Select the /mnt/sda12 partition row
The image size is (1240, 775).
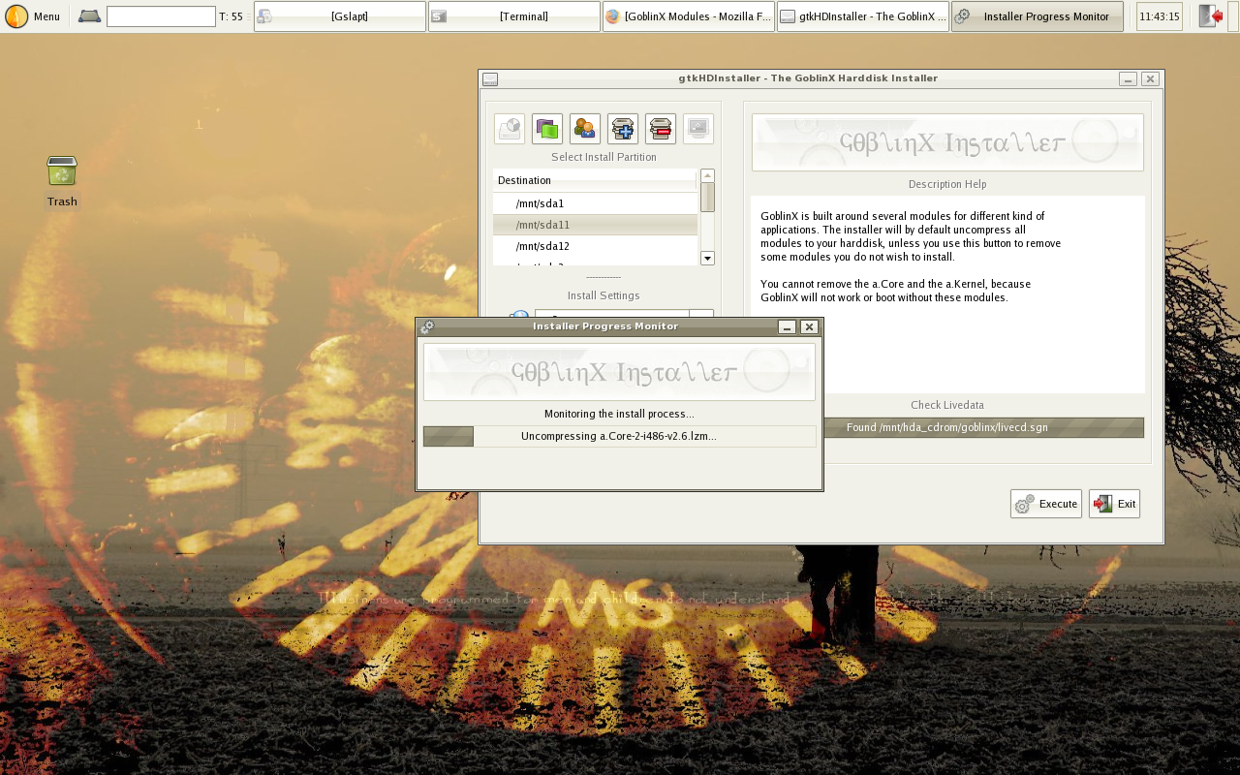coord(595,246)
